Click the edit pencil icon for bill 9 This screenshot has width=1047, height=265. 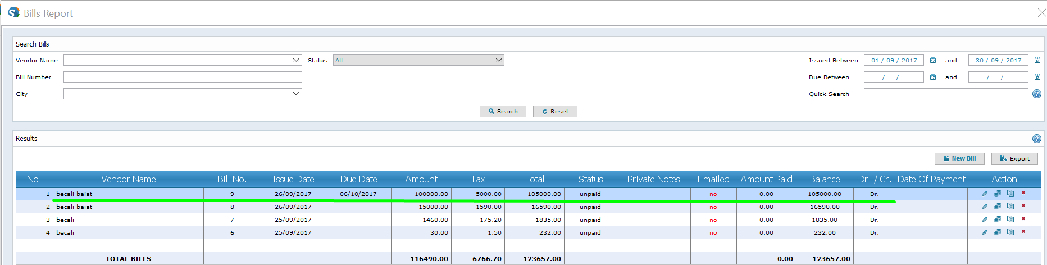[x=985, y=194]
